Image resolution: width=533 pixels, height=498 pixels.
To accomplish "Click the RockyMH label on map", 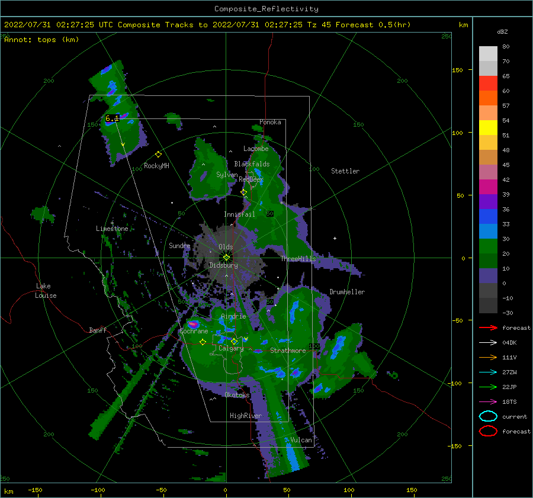I will point(156,166).
